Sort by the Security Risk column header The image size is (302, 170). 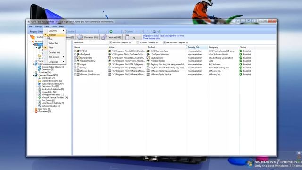coord(197,47)
